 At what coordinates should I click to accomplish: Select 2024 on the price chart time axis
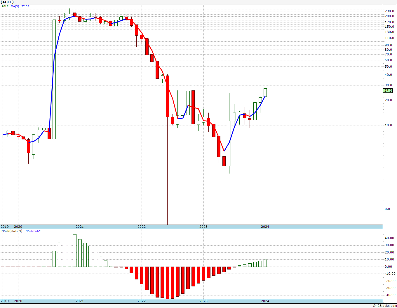click(x=265, y=227)
